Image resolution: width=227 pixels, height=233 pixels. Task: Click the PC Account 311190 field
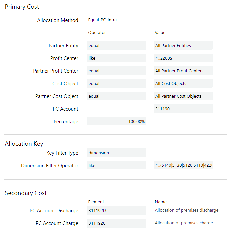tap(183, 109)
